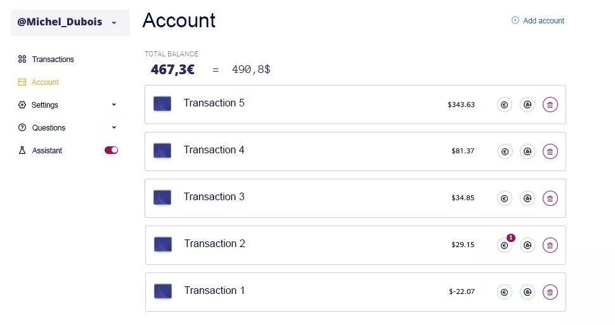This screenshot has height=325, width=615.
Task: Delete Transaction 5 with its trash icon
Action: (550, 105)
